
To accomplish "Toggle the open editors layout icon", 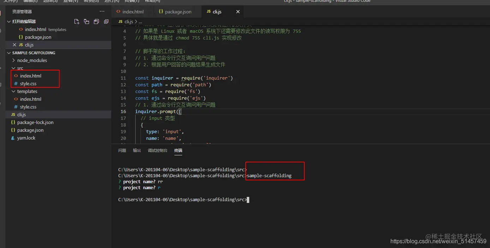I will 86,21.
